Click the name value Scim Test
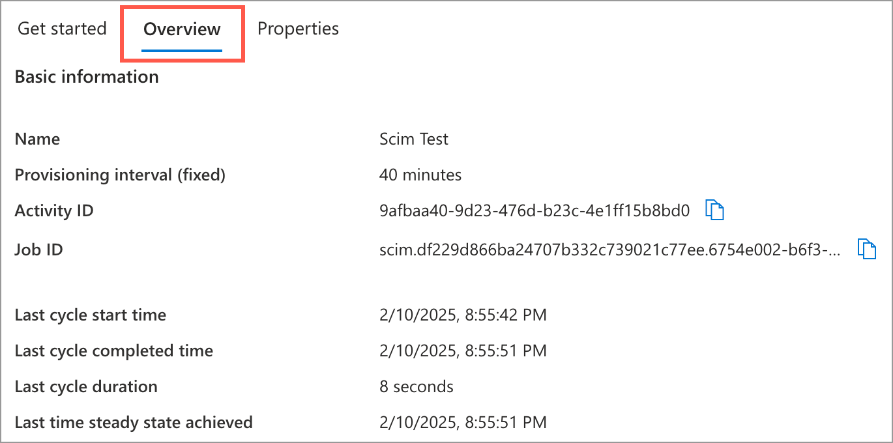 [413, 139]
